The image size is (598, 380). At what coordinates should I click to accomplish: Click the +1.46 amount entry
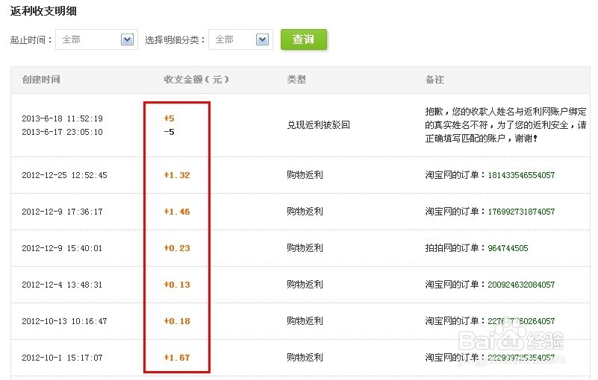177,212
